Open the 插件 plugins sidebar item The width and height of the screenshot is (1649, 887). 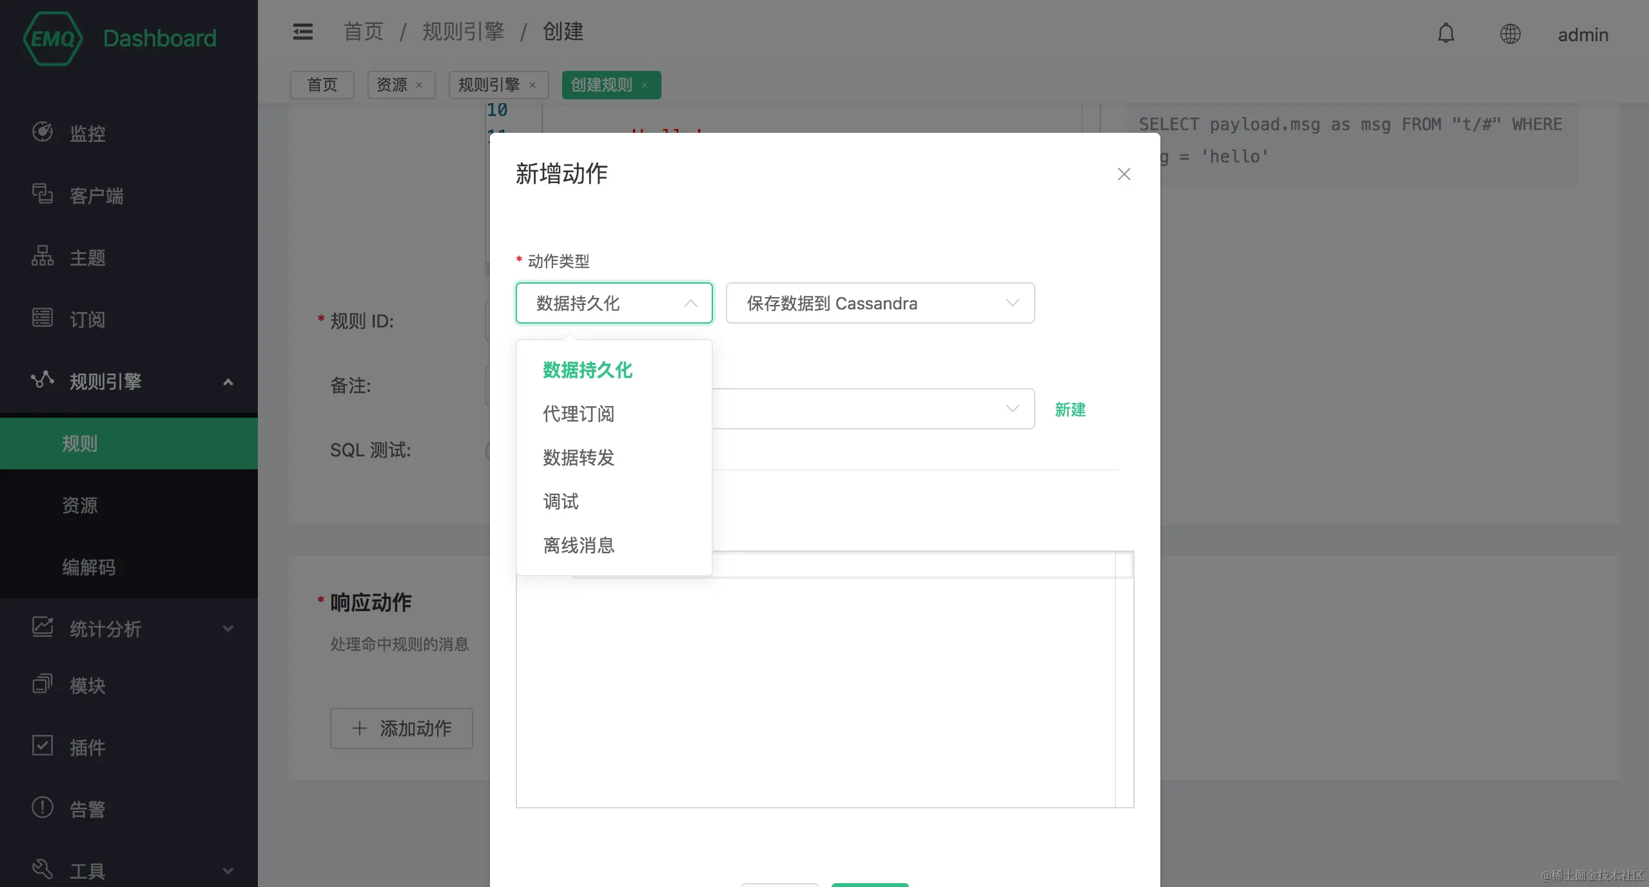[87, 747]
